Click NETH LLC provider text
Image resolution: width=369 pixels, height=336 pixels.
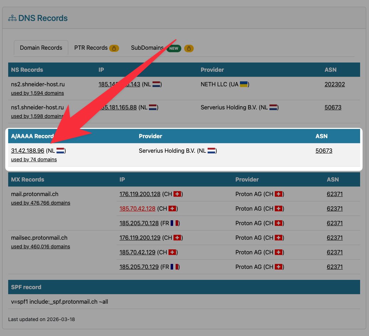[x=214, y=84]
